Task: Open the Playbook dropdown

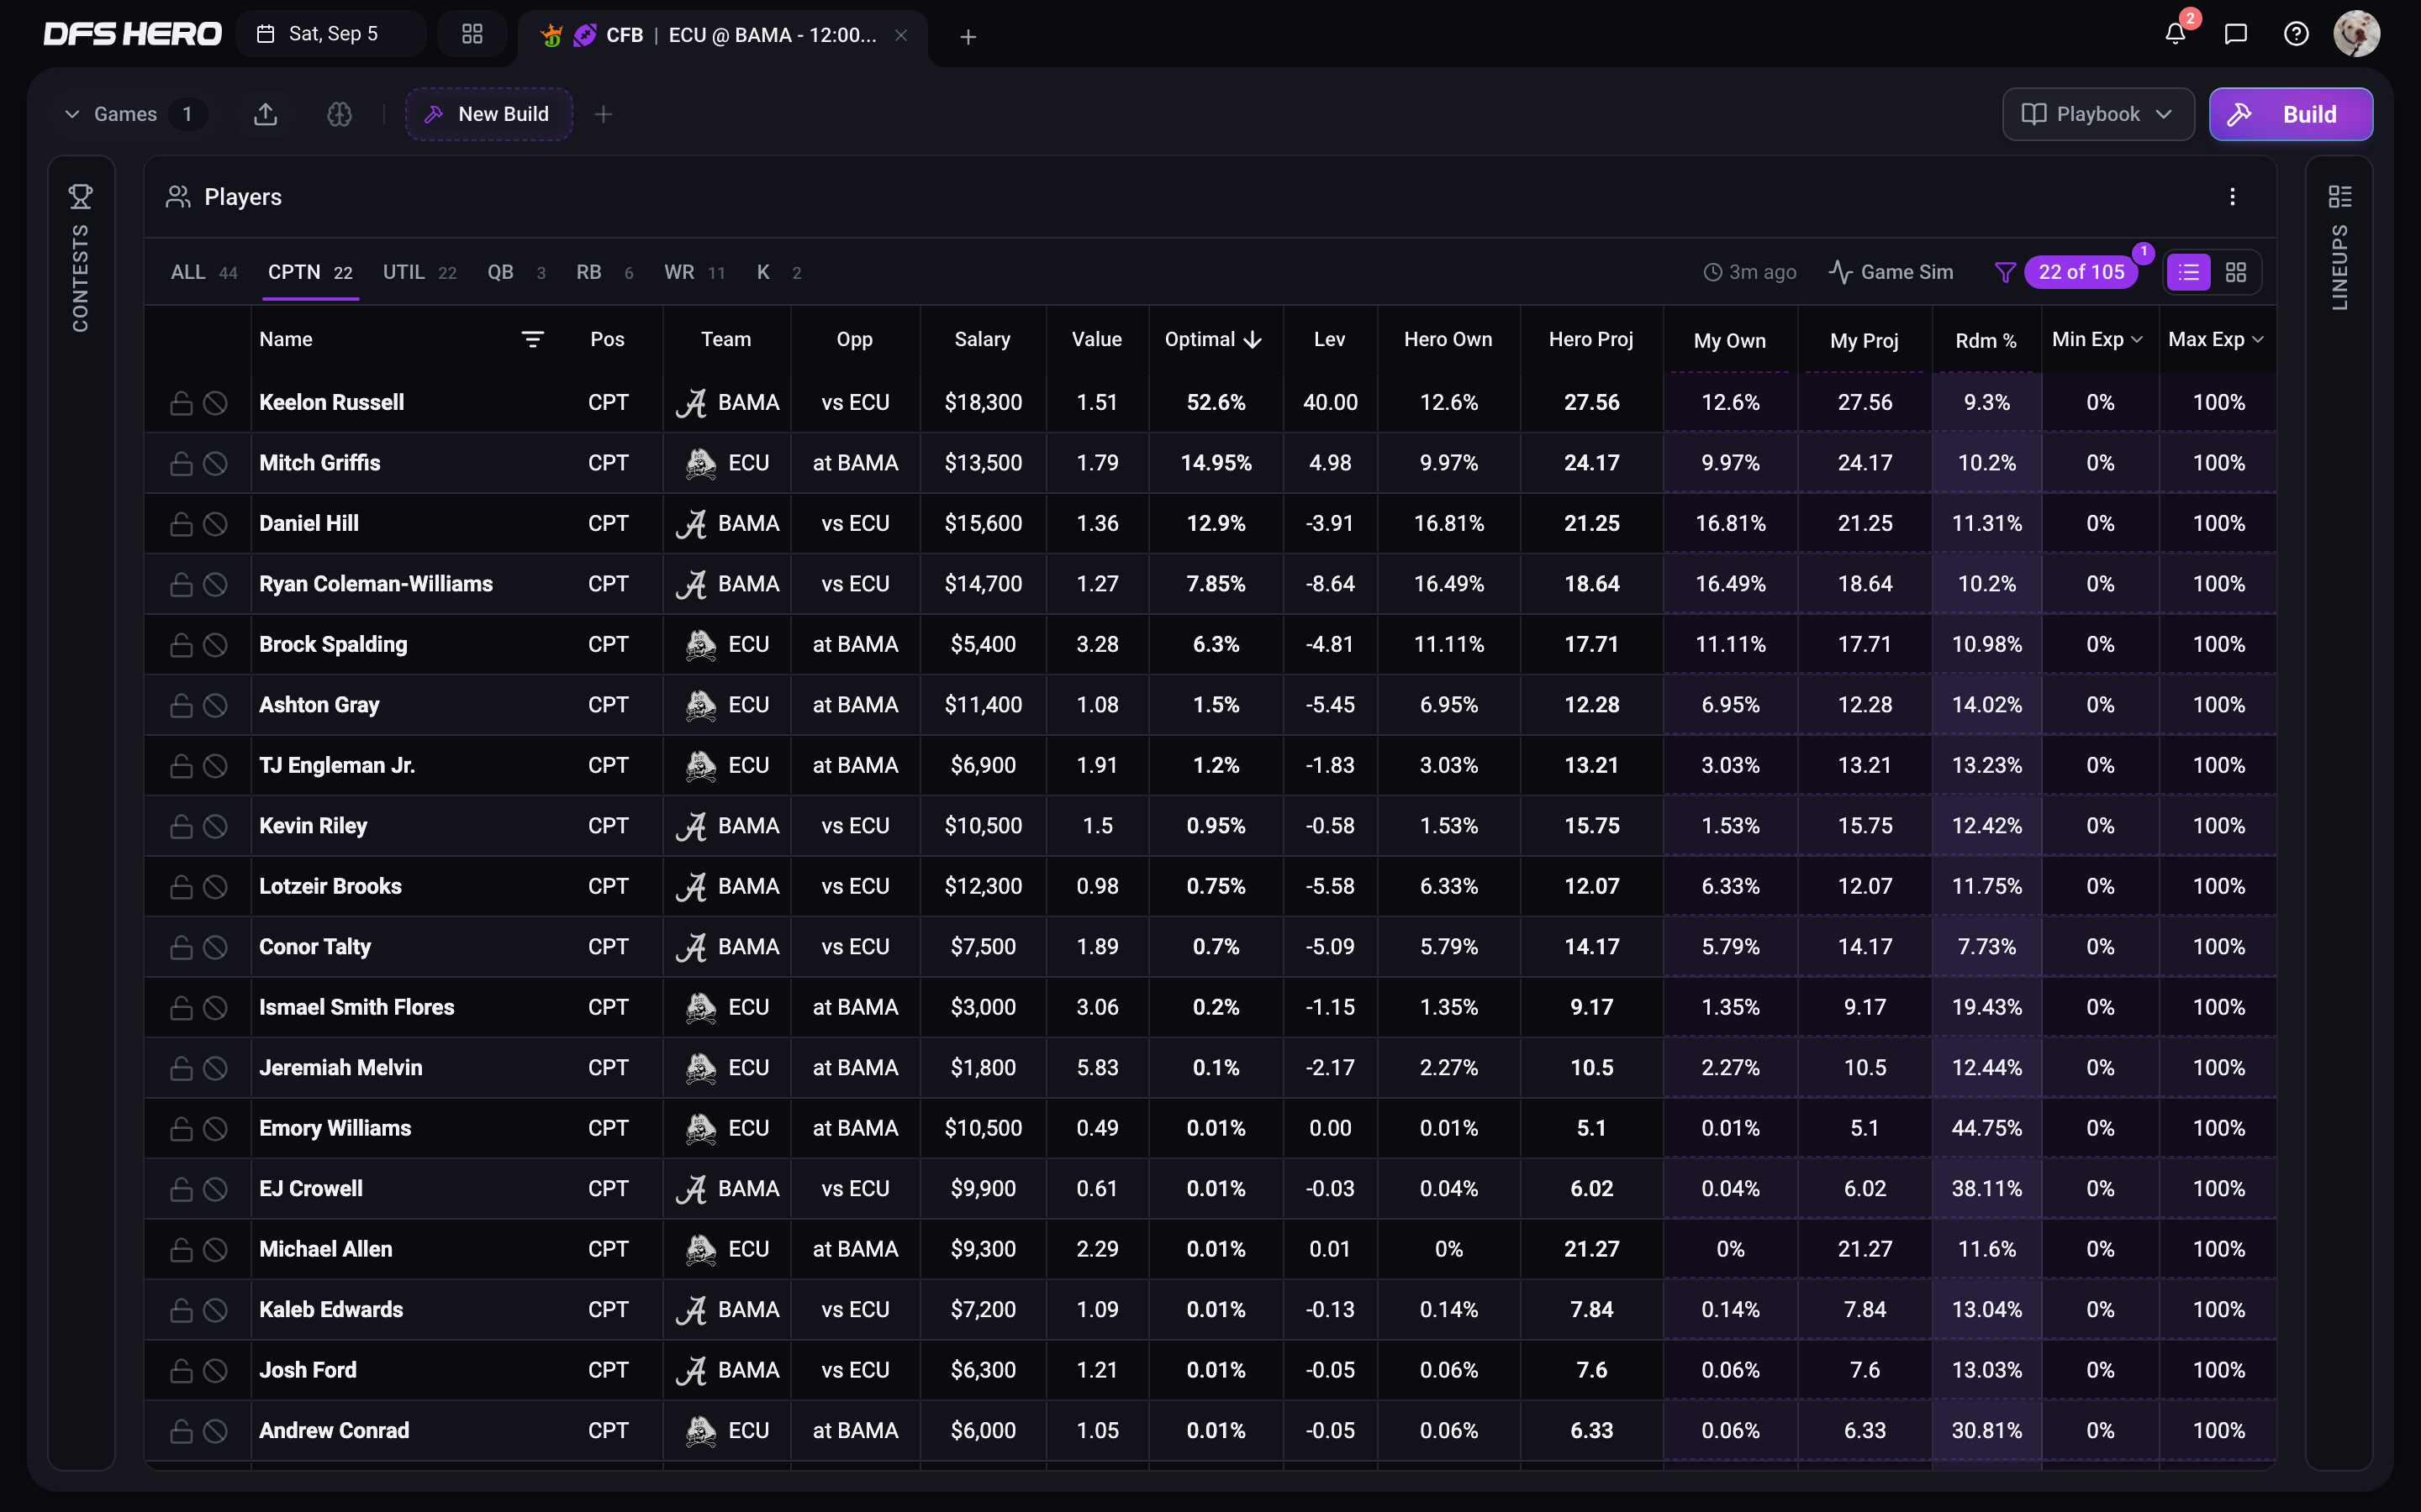Action: tap(2098, 114)
